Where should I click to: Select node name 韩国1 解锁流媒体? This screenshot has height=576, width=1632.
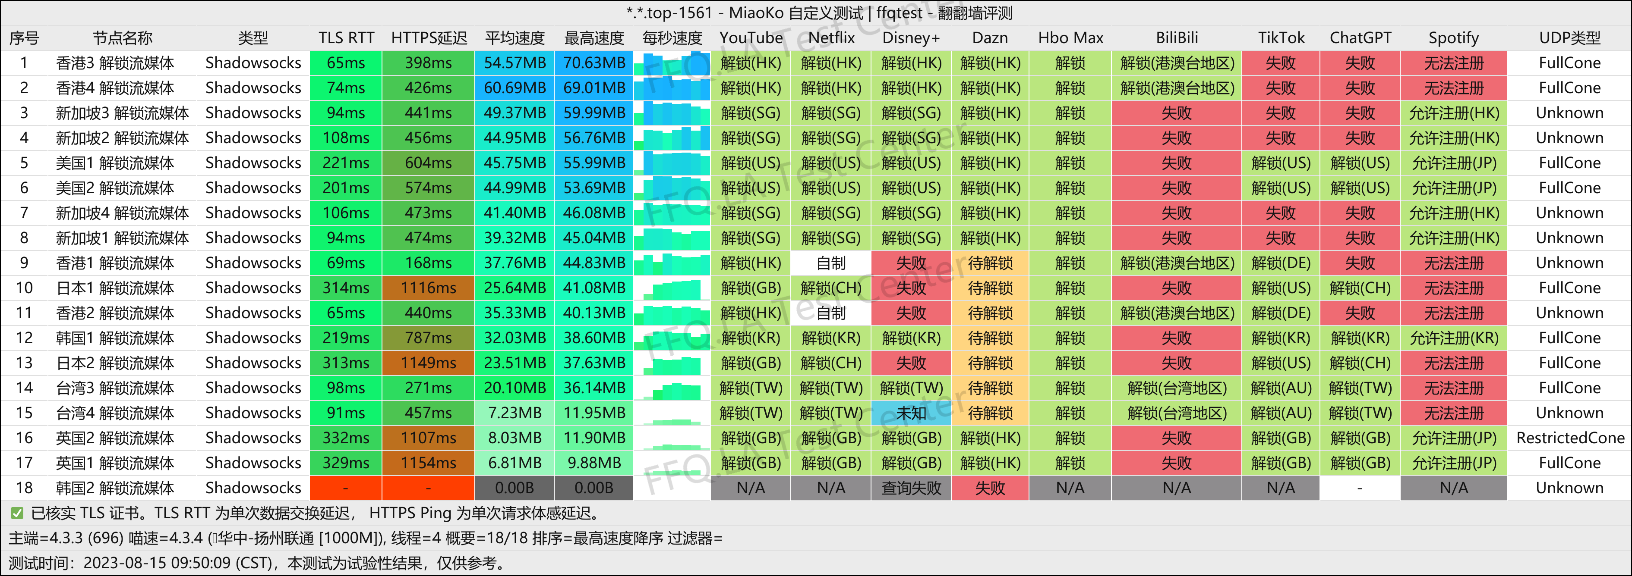tap(115, 338)
